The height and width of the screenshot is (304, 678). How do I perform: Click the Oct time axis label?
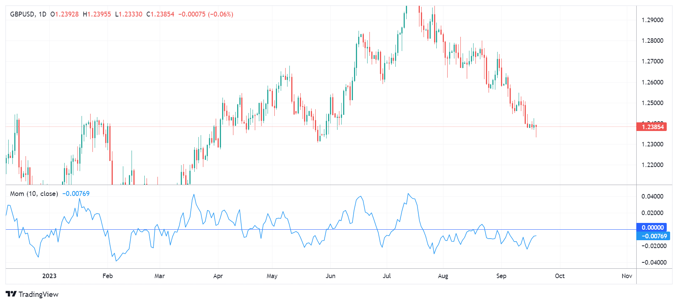(560, 276)
